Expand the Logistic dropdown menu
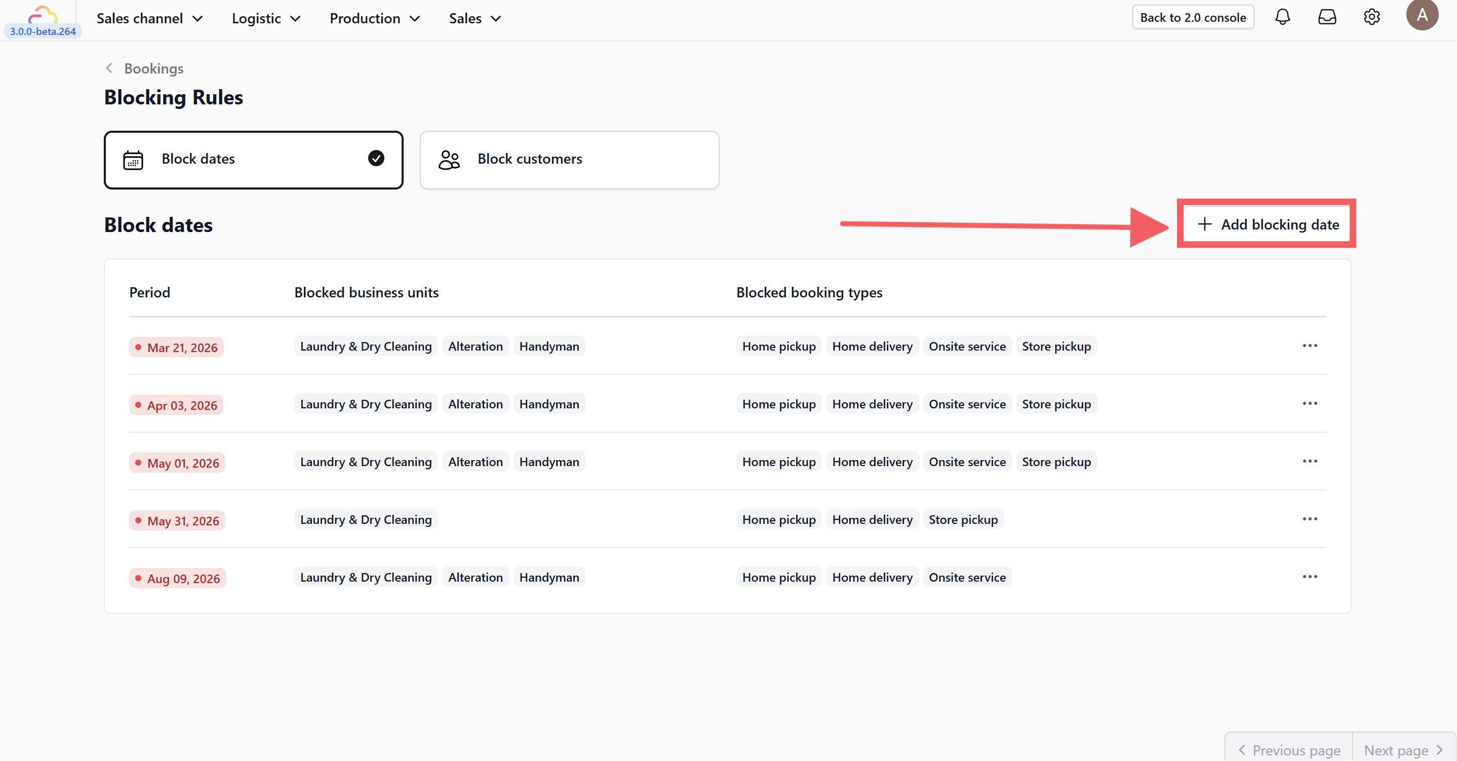Viewport: 1457px width, 761px height. (266, 19)
